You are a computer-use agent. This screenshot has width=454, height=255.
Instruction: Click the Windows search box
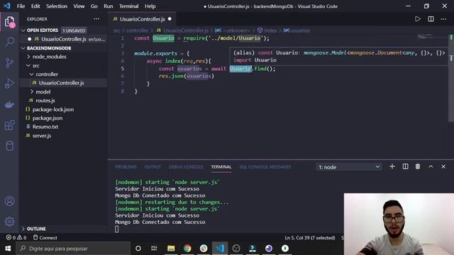pyautogui.click(x=73, y=249)
